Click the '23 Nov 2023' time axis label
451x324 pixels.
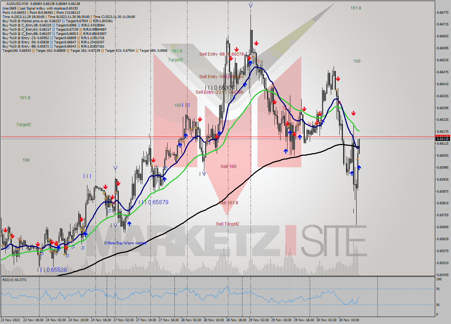click(x=11, y=320)
